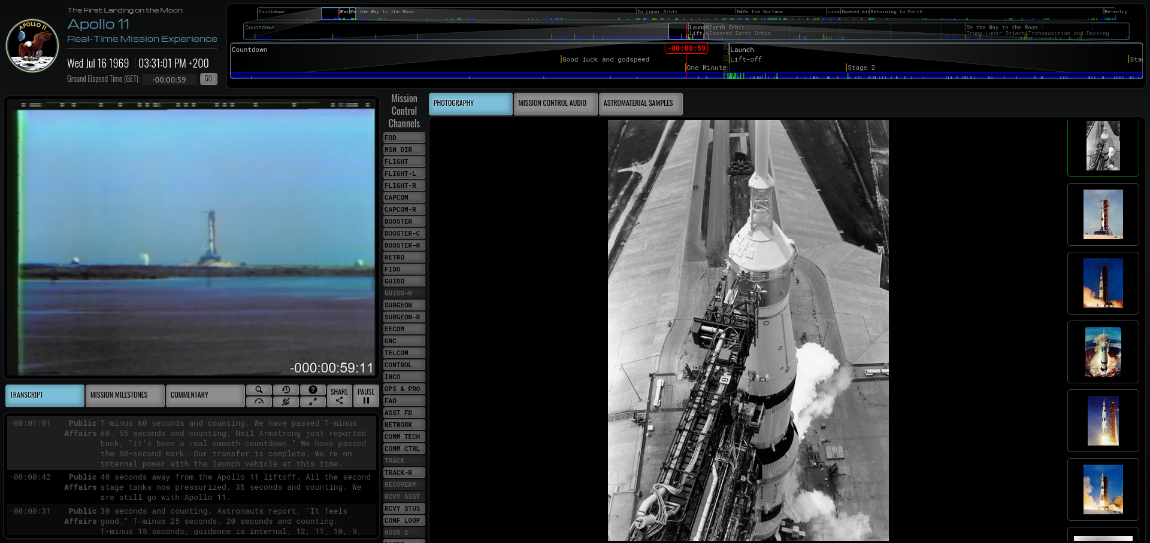Pause mission playback
Screen dimensions: 1150x543
[366, 395]
